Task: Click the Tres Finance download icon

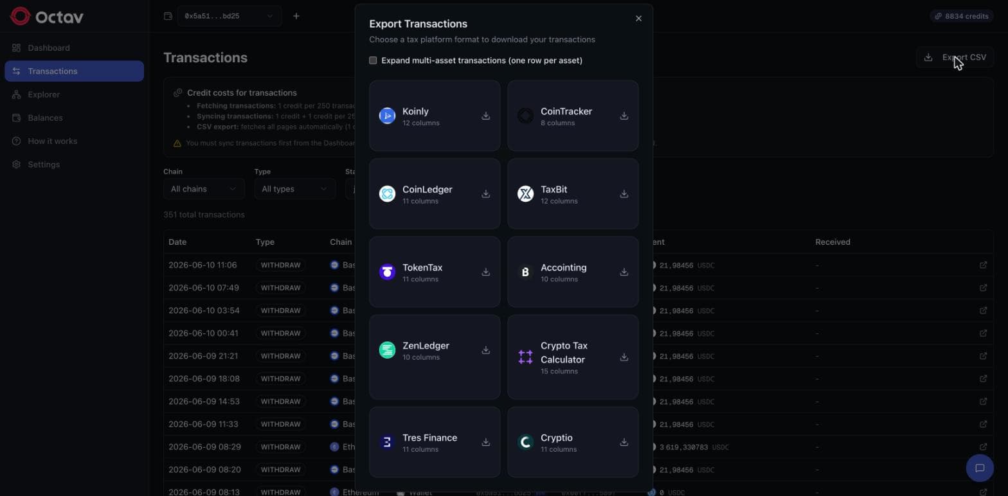Action: tap(486, 442)
